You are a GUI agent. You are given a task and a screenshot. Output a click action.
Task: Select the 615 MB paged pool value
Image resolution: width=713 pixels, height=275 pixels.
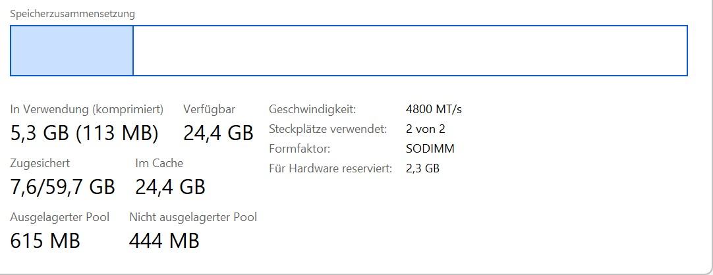point(45,241)
